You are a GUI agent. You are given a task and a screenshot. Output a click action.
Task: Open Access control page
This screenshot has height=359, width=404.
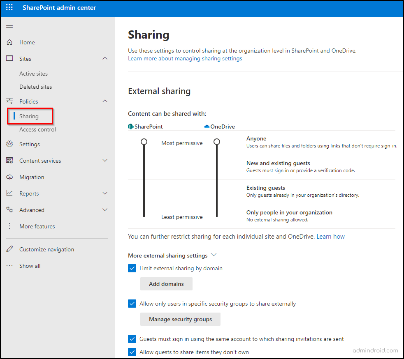point(37,129)
